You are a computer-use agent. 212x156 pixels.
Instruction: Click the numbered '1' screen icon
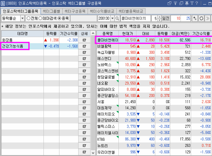tap(3, 4)
